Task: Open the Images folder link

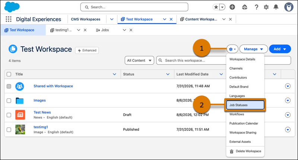Action: point(39,100)
